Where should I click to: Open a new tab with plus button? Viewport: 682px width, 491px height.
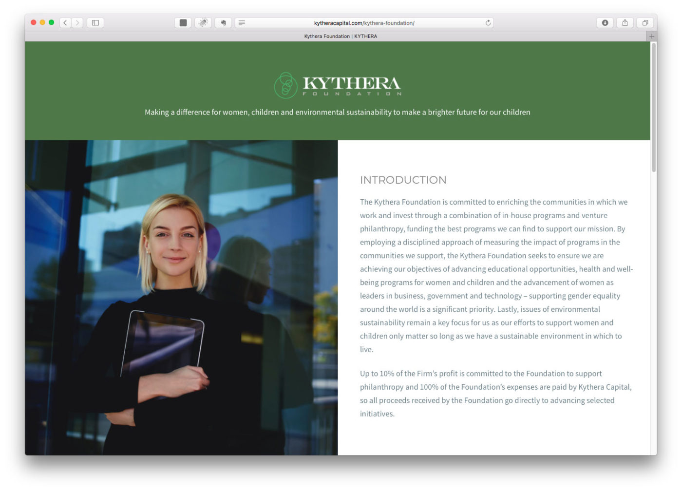tap(652, 36)
